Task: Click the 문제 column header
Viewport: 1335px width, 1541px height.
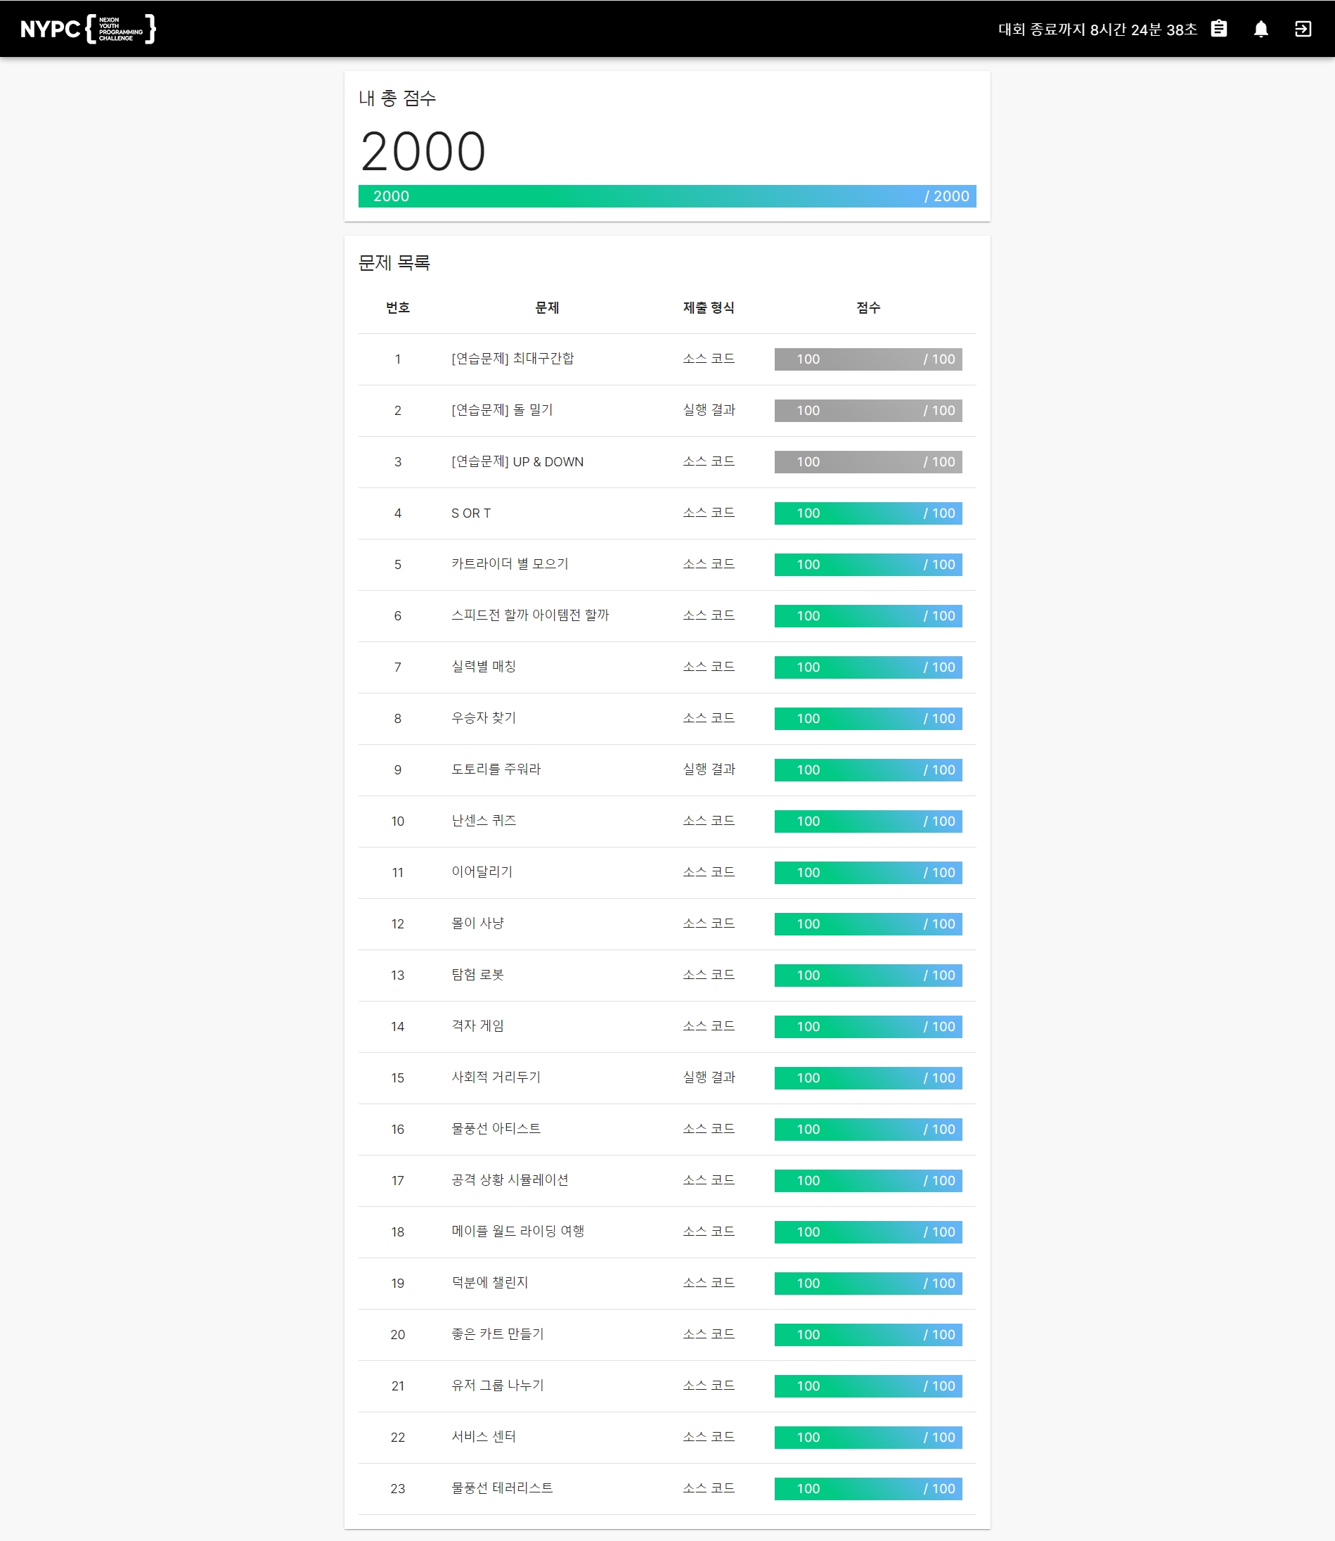Action: point(547,308)
